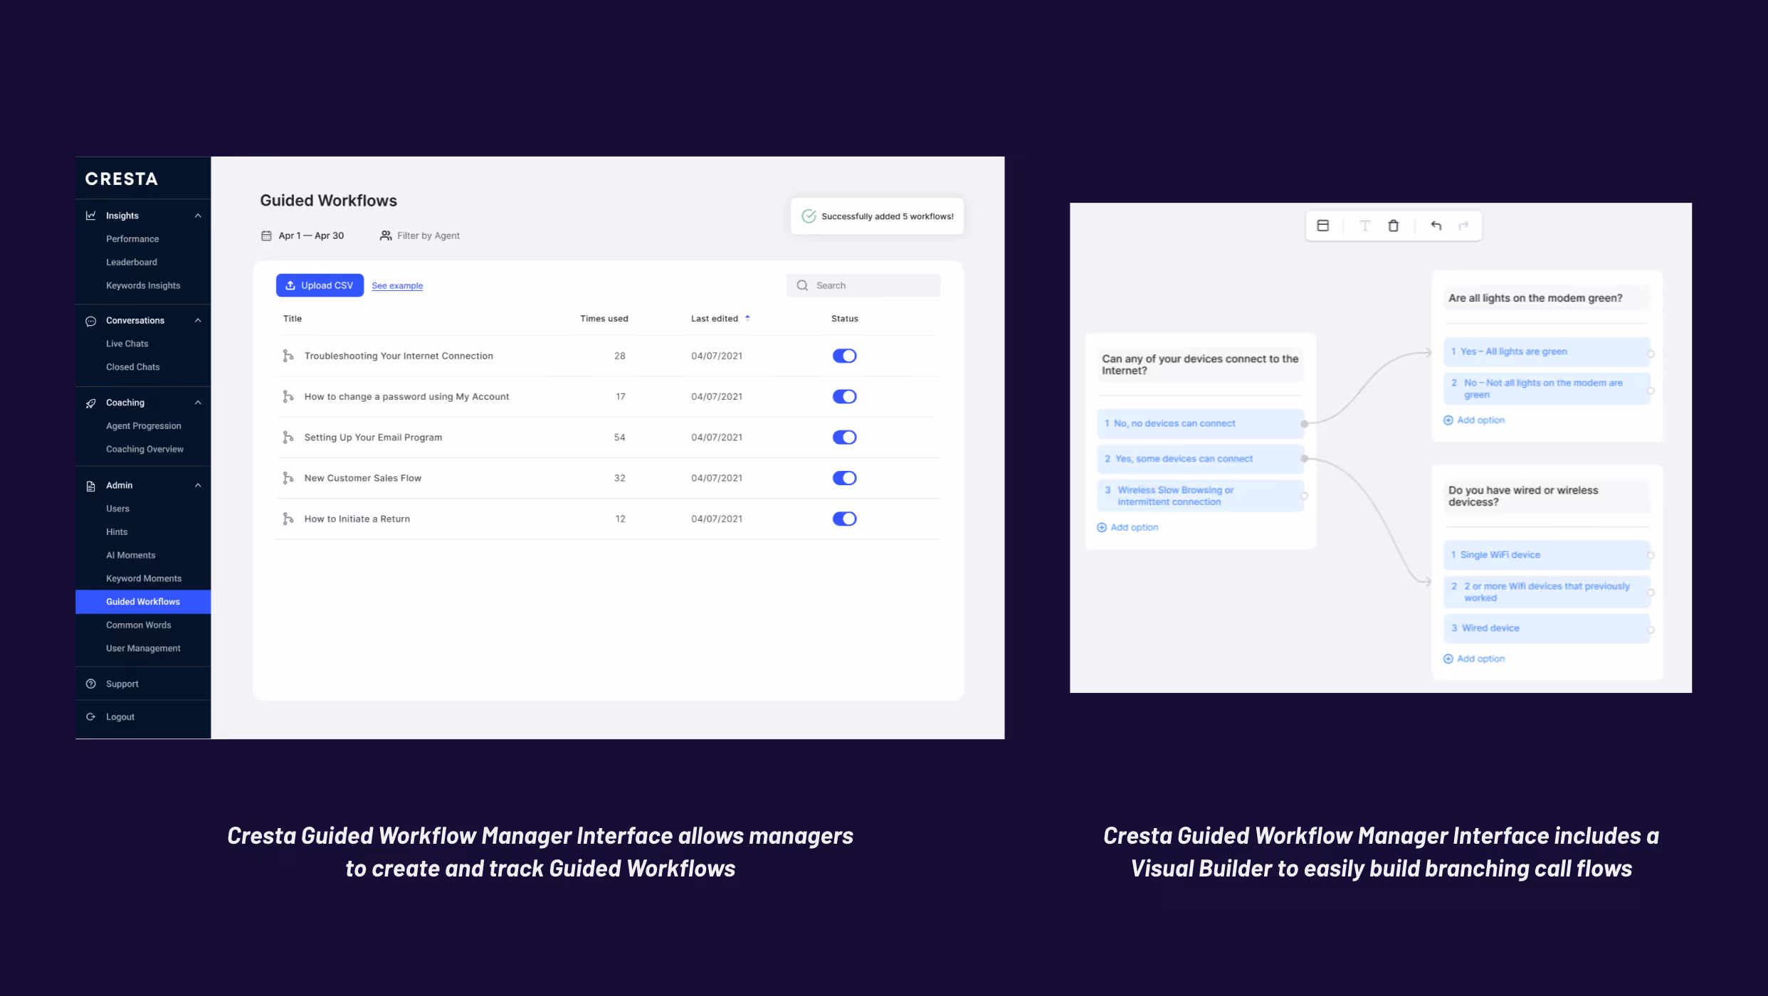Click the green check icon in the success notification
This screenshot has height=996, width=1768.
[809, 216]
